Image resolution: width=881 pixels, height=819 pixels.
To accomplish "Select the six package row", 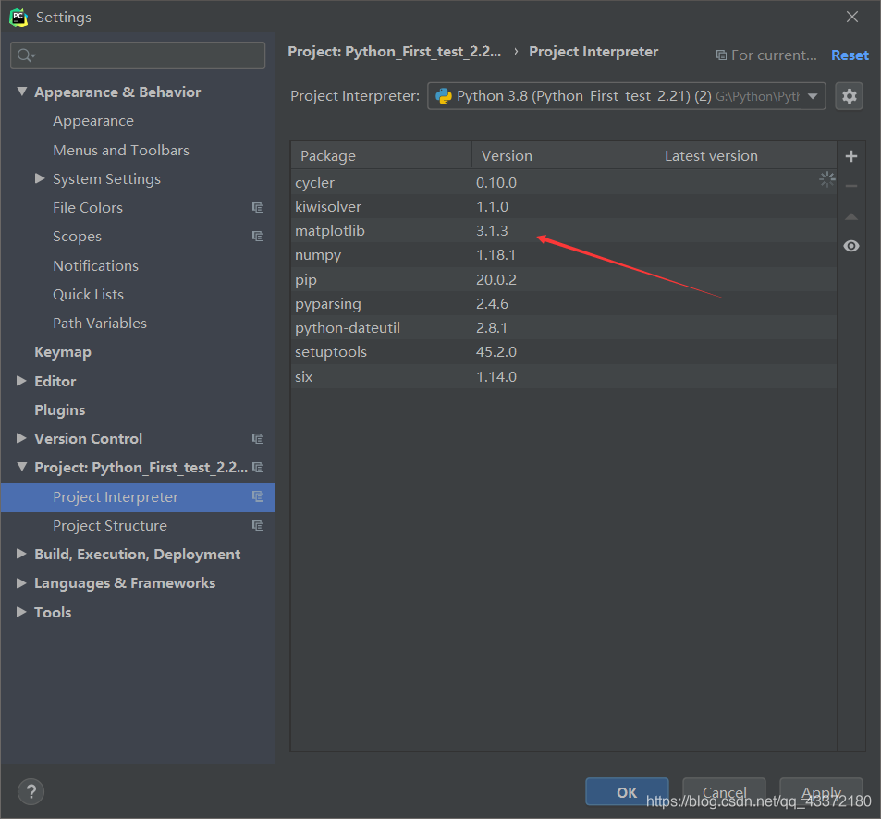I will tap(564, 376).
